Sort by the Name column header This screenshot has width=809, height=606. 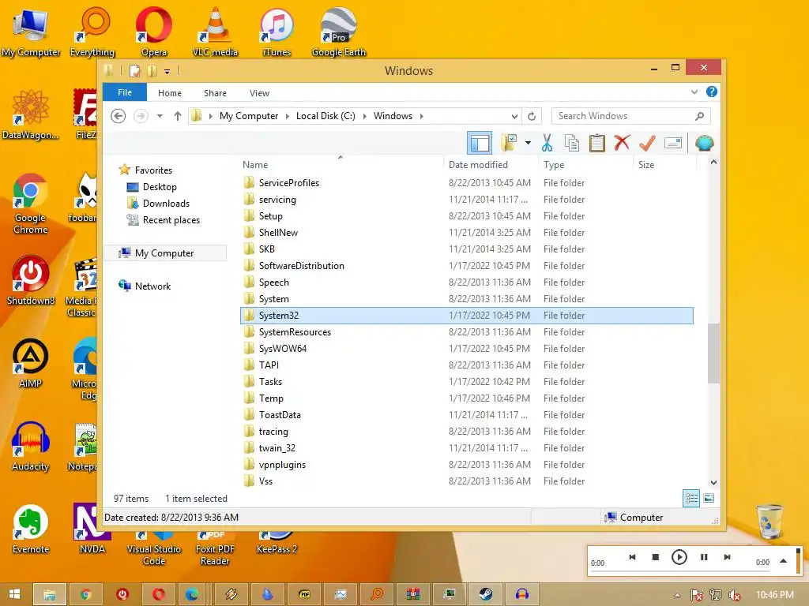tap(341, 164)
